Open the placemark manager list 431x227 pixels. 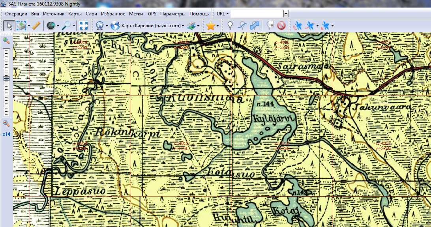(x=270, y=26)
